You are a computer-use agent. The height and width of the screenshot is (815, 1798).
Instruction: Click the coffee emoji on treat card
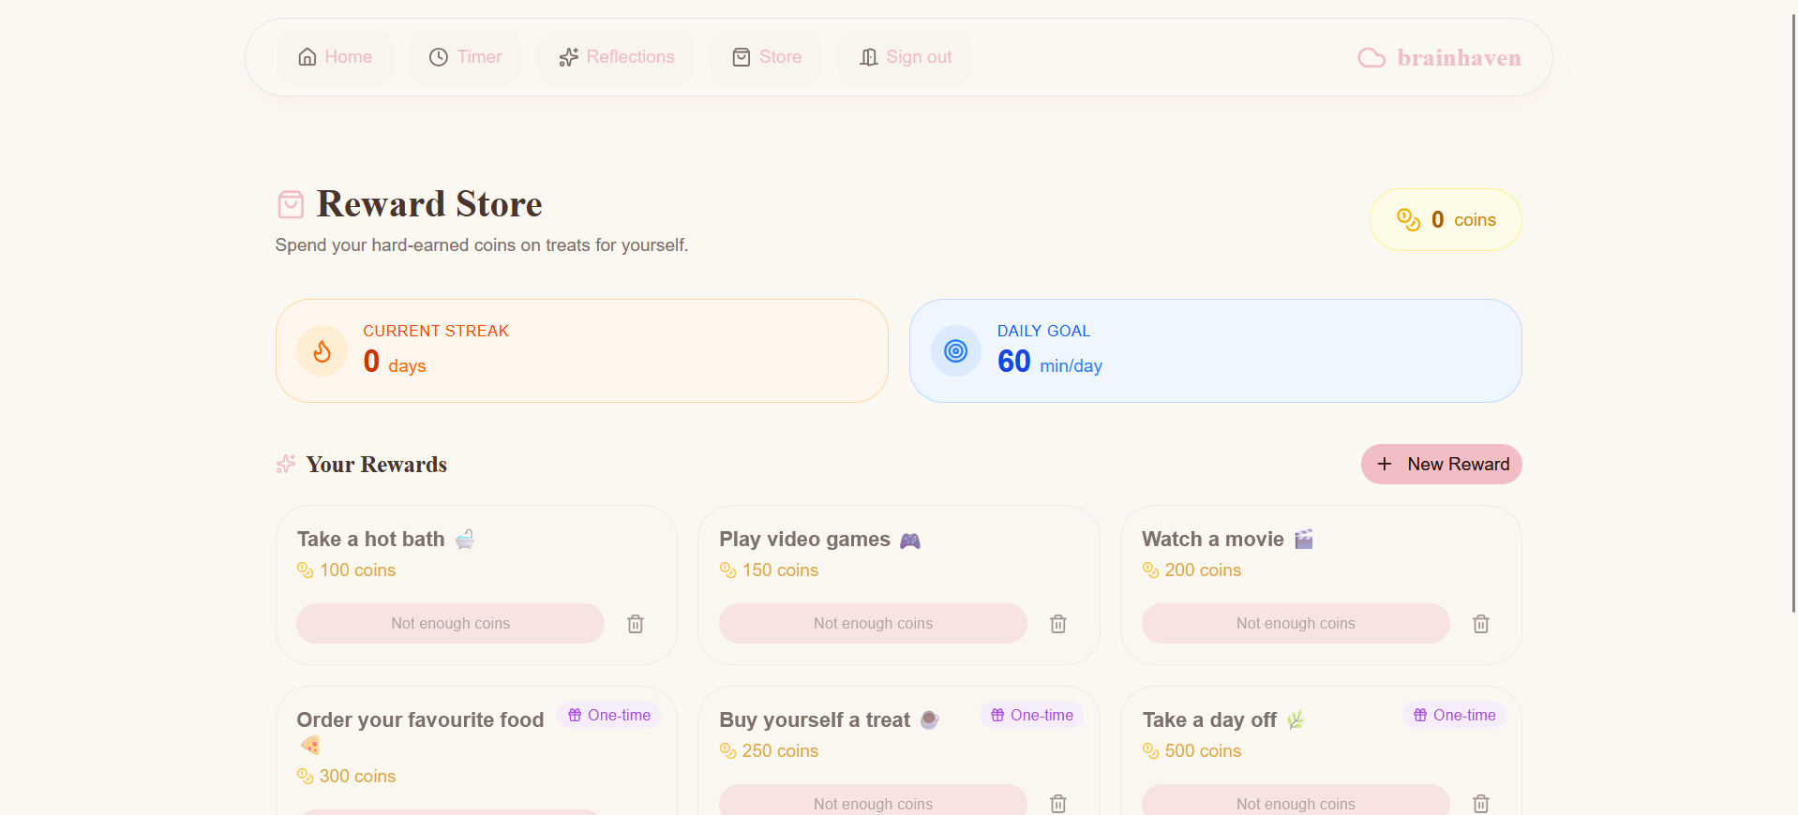[x=929, y=719]
